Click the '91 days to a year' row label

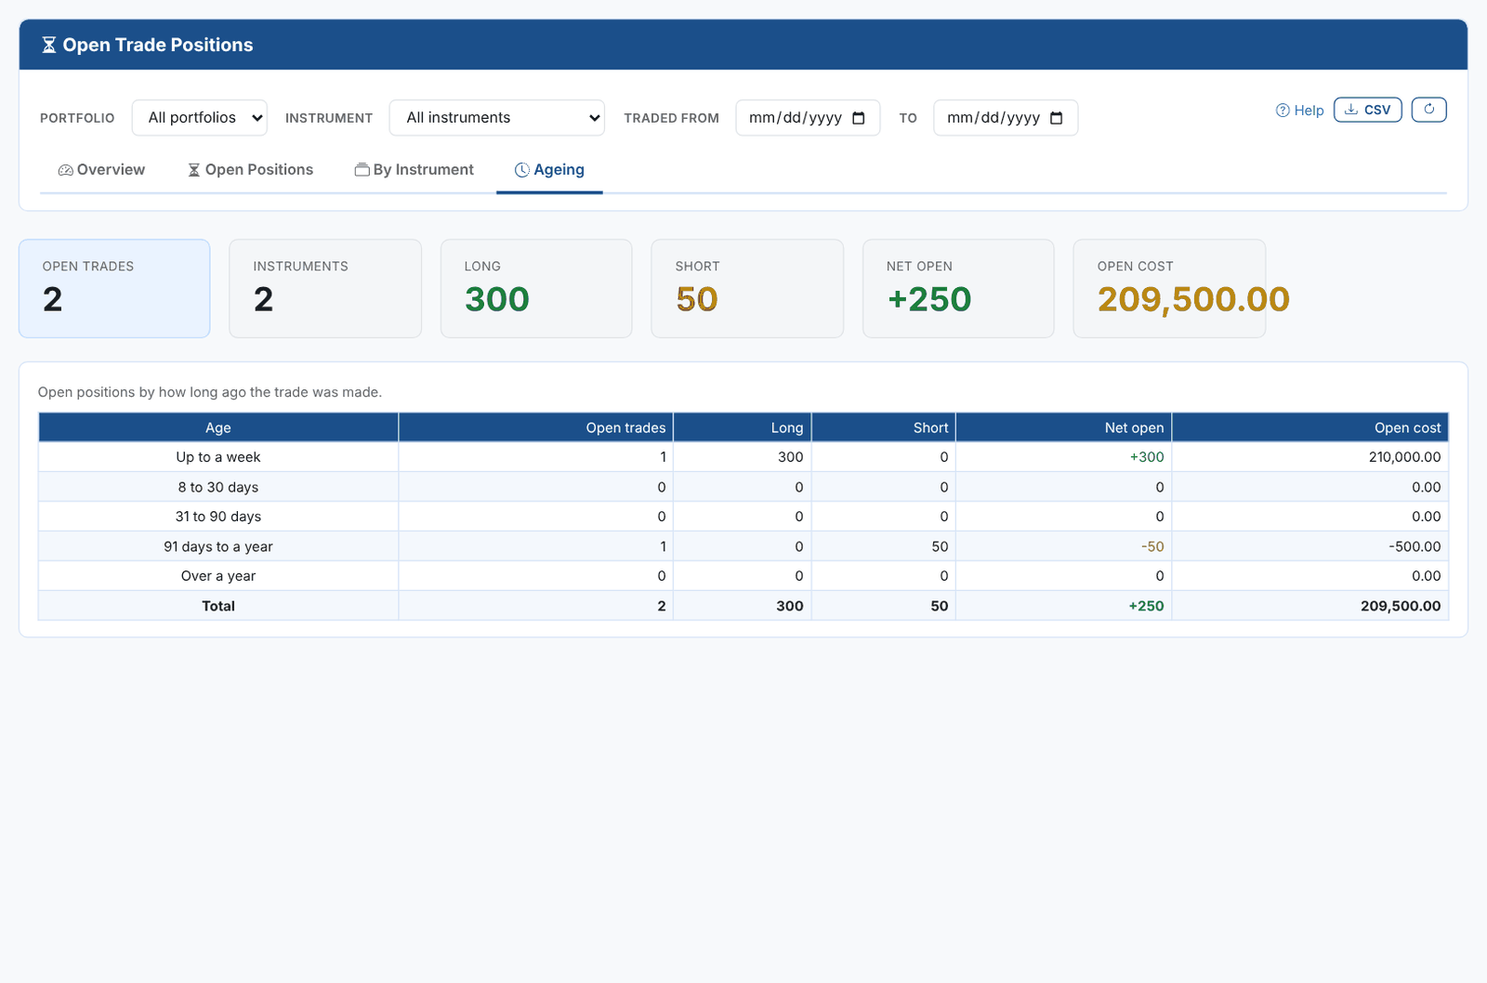[x=218, y=546]
